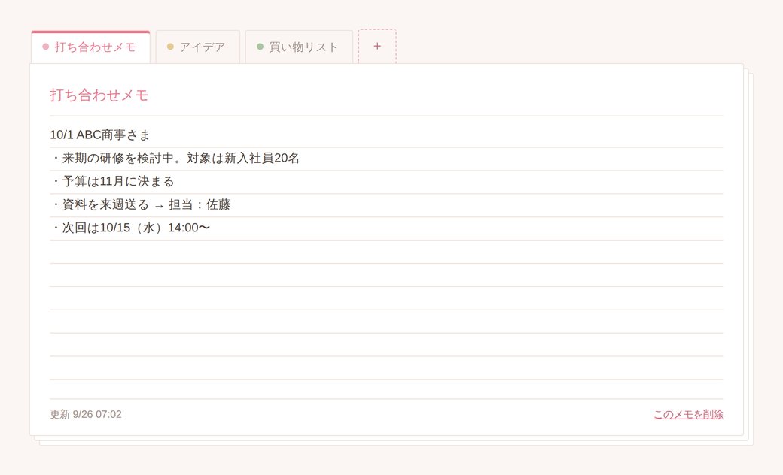Open the 買い物リスト tab
Image resolution: width=783 pixels, height=475 pixels.
click(x=299, y=47)
